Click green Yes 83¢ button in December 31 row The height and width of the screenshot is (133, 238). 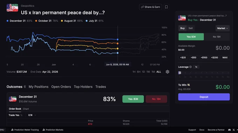(133, 99)
